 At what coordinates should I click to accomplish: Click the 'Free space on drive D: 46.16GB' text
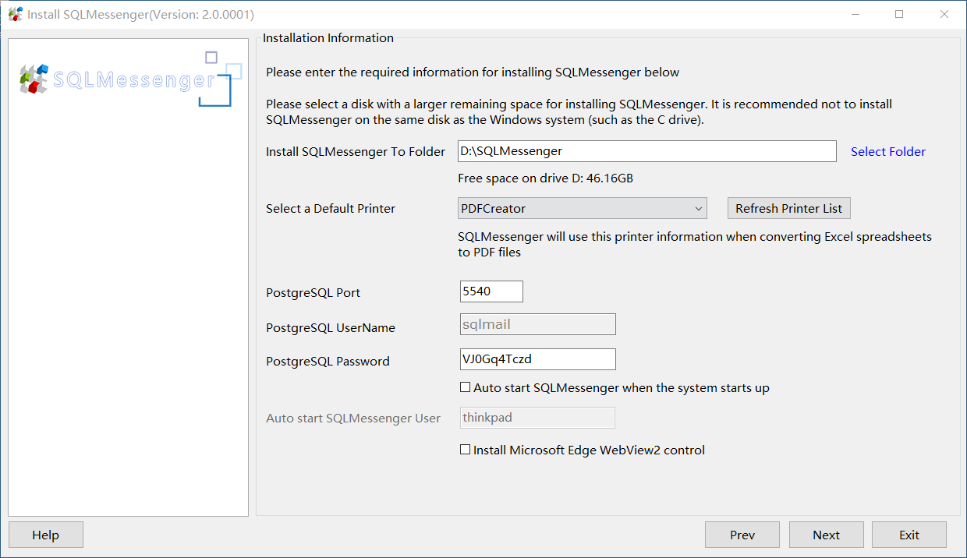(546, 178)
